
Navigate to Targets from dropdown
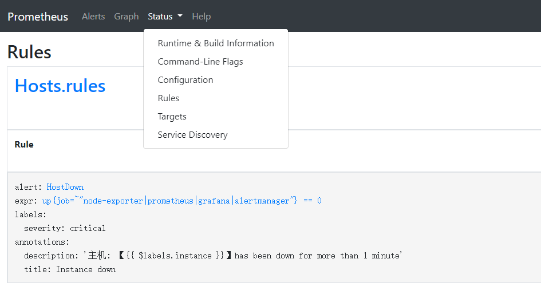pos(172,117)
